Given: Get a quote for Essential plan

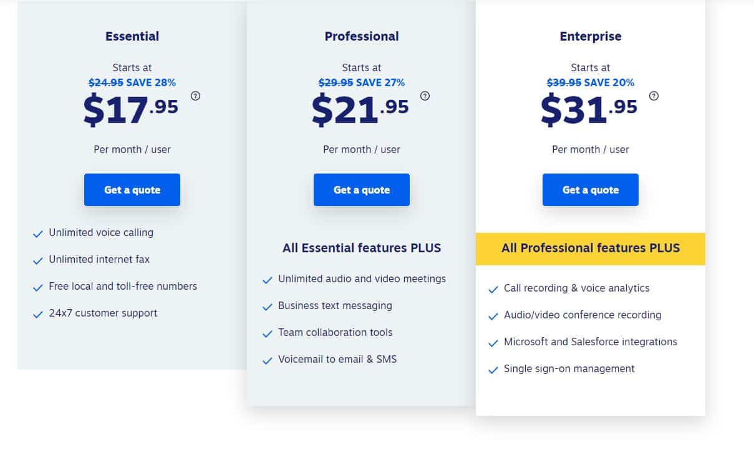Looking at the screenshot, I should coord(132,190).
